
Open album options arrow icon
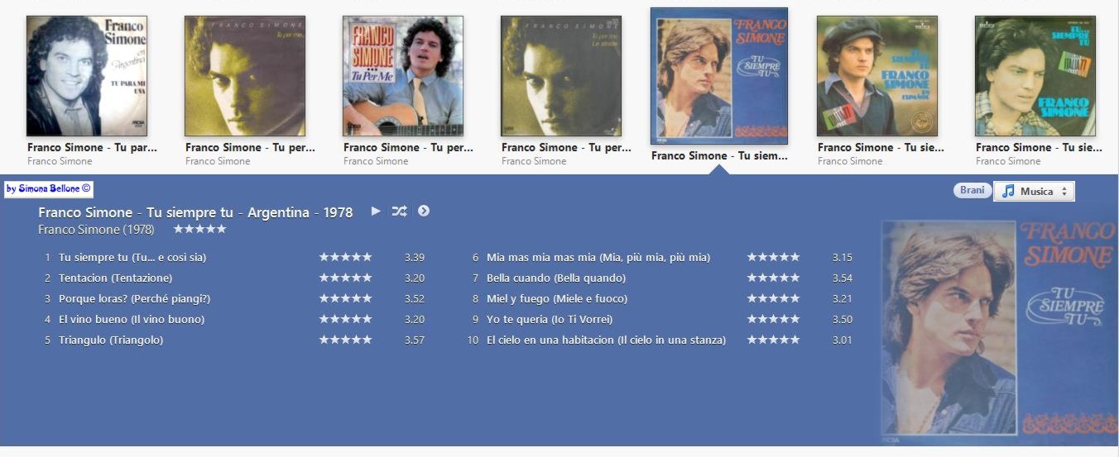[x=424, y=211]
